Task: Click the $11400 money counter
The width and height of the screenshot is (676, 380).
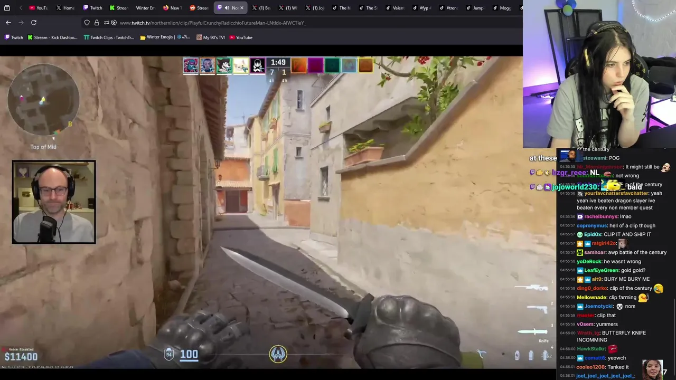Action: (x=21, y=357)
